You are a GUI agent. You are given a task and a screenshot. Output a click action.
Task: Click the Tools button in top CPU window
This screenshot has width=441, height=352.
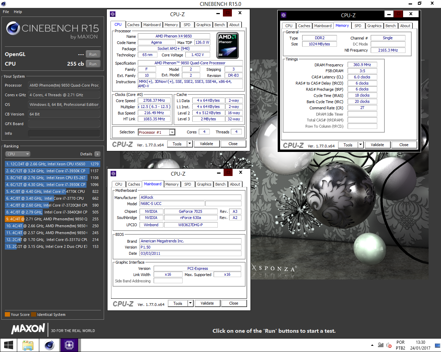tap(177, 144)
